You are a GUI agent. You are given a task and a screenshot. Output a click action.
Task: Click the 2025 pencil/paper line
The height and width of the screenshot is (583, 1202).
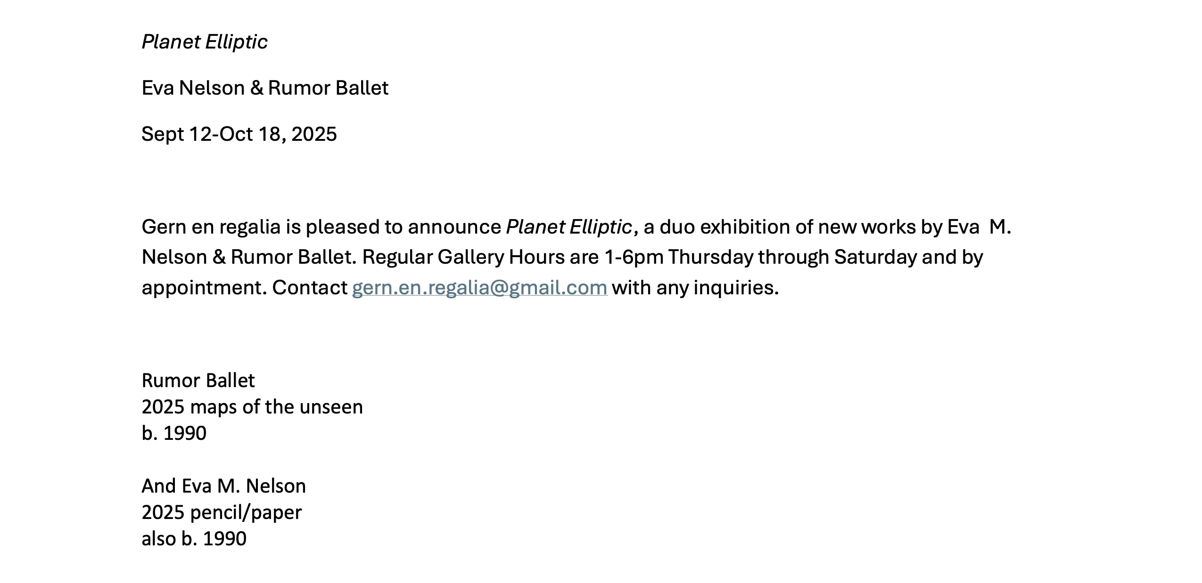tap(222, 512)
